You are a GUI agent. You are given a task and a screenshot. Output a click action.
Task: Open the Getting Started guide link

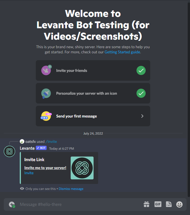(122, 52)
